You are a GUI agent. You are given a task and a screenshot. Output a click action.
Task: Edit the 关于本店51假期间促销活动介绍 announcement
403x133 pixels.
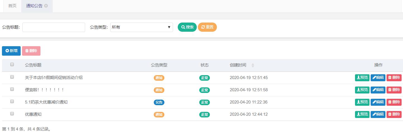(378, 78)
